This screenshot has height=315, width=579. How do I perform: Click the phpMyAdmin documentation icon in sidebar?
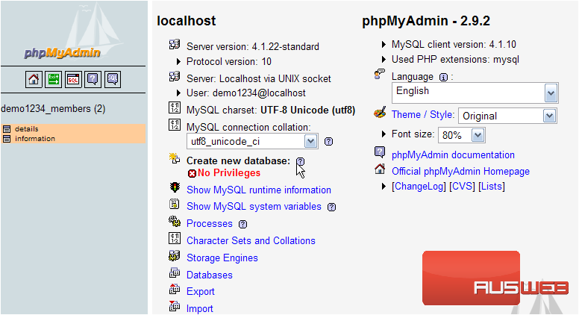pyautogui.click(x=93, y=79)
